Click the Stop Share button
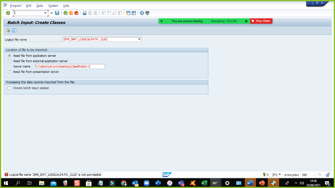 [x=261, y=21]
